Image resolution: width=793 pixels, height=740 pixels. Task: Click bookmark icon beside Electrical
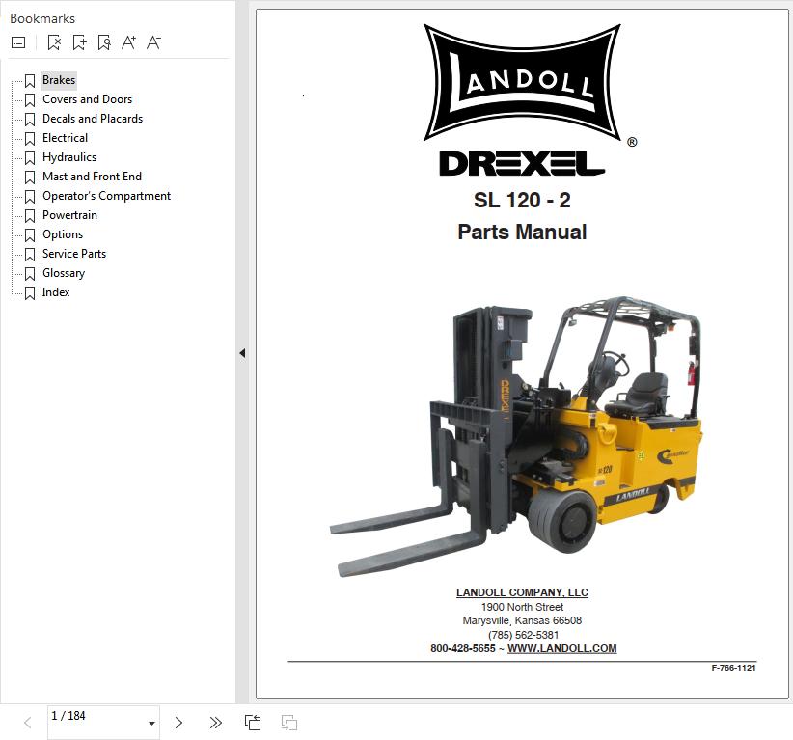30,139
